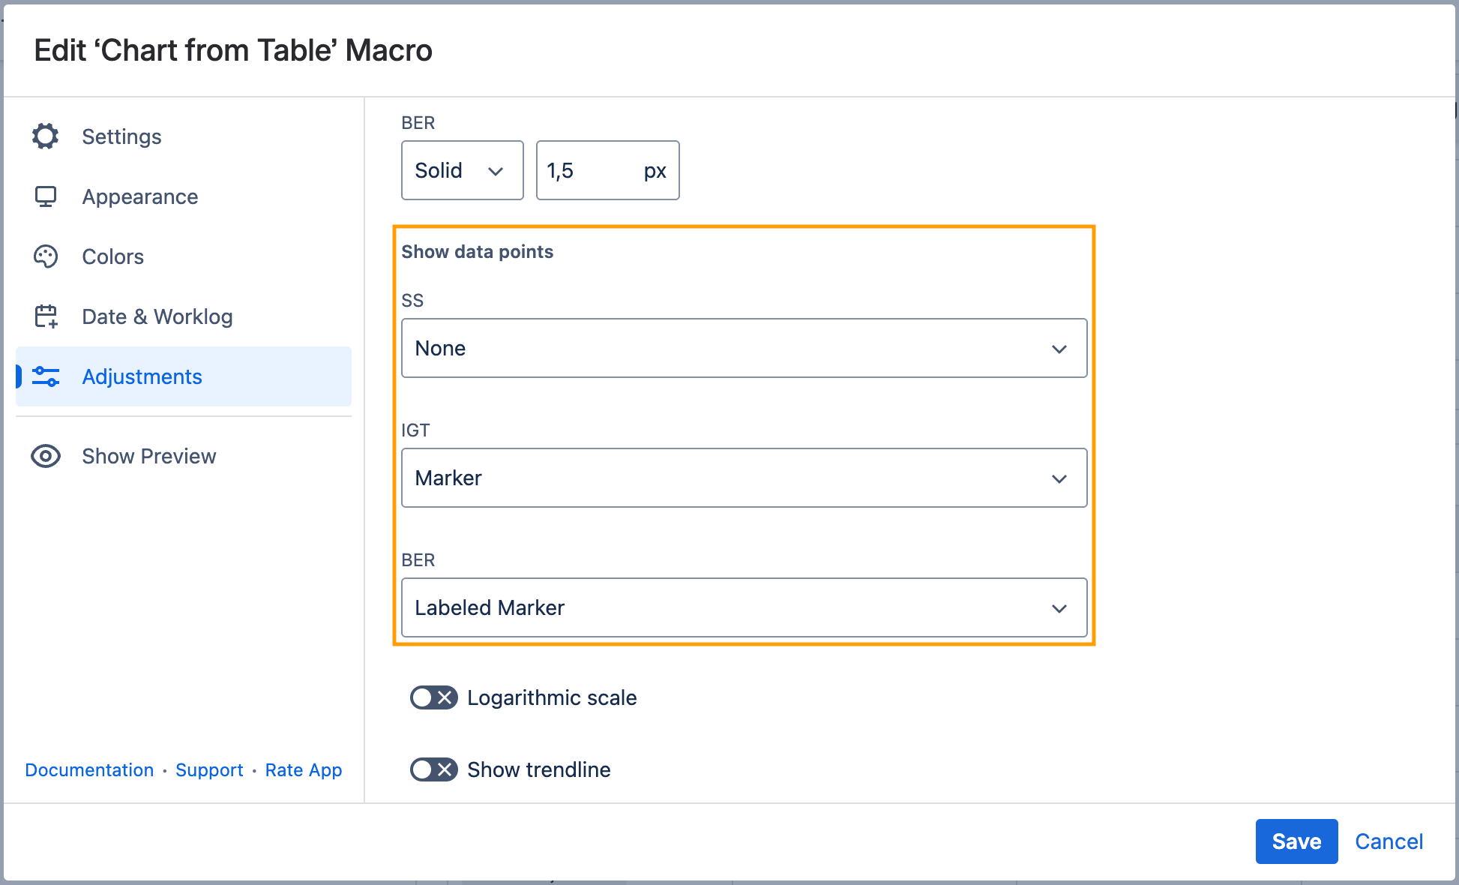Click the Adjustments sliders icon
The width and height of the screenshot is (1459, 885).
[46, 376]
